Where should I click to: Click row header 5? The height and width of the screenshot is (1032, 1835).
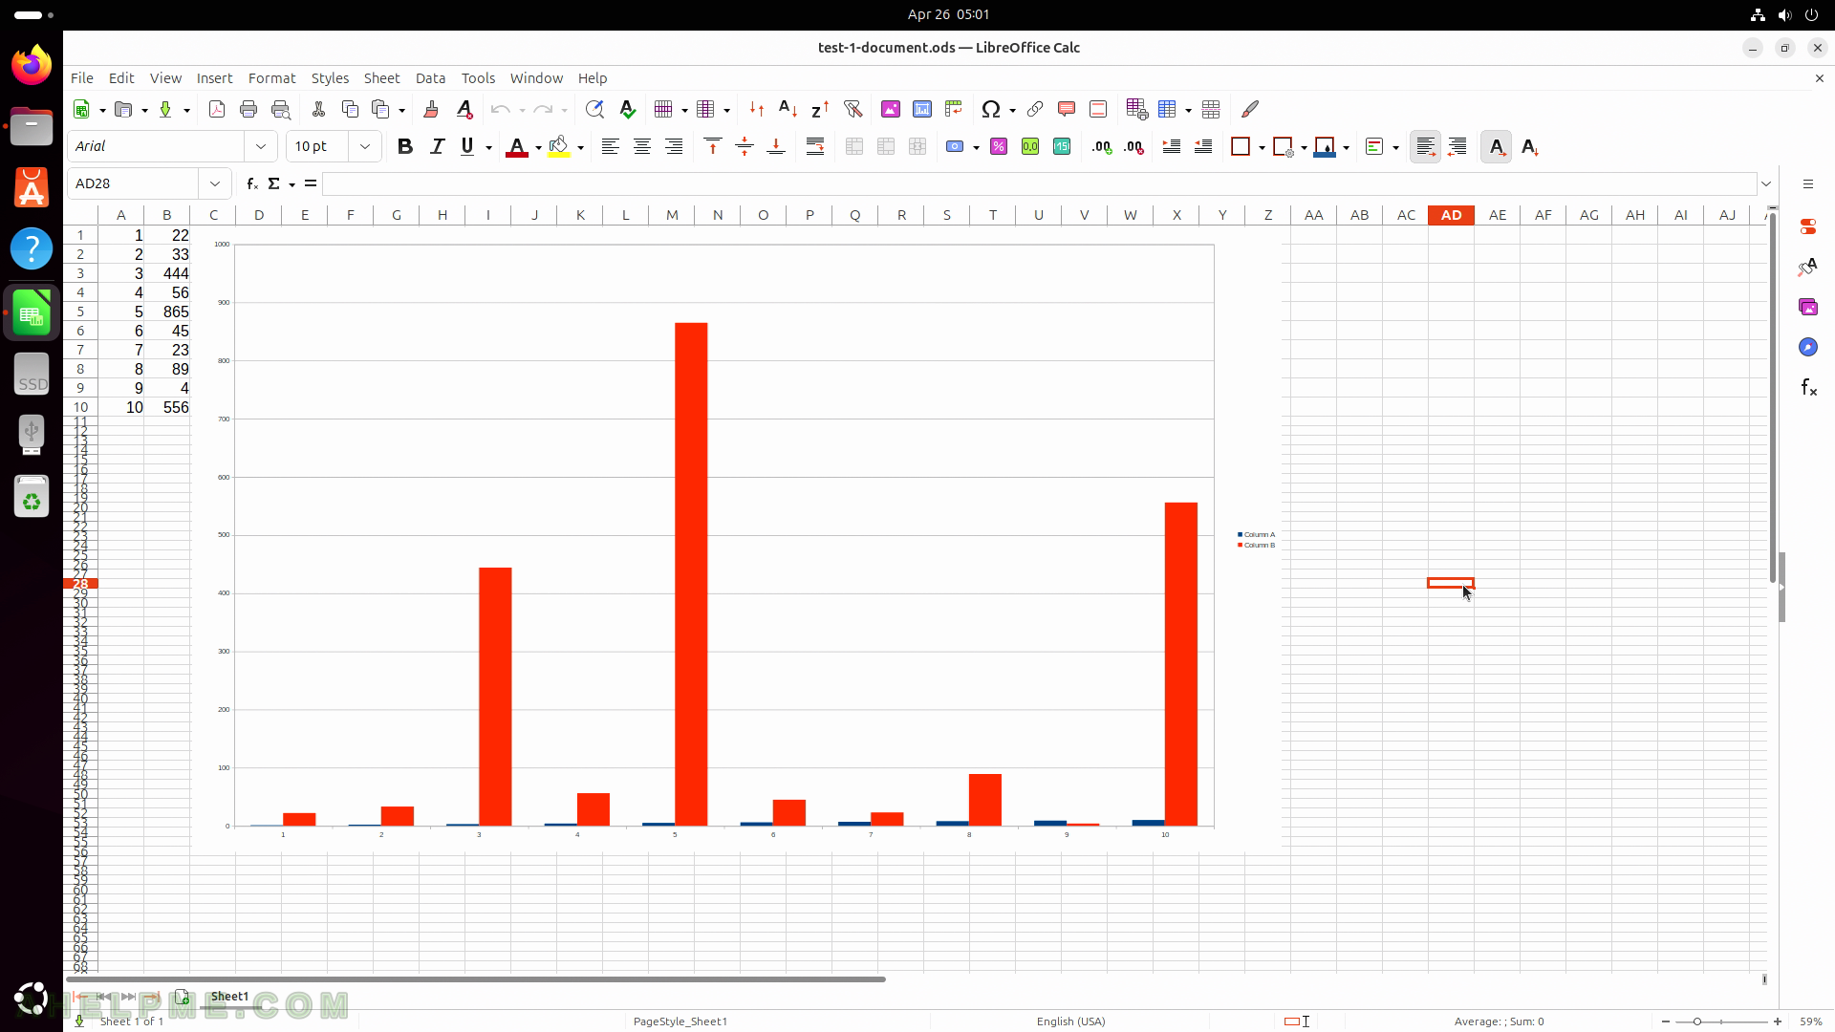click(80, 312)
